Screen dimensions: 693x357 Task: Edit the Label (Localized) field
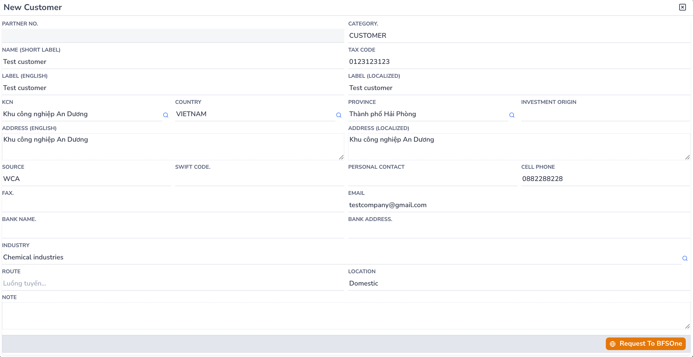(x=519, y=88)
